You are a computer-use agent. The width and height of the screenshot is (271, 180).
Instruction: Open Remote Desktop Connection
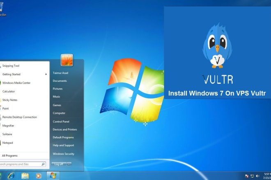[x=20, y=117]
